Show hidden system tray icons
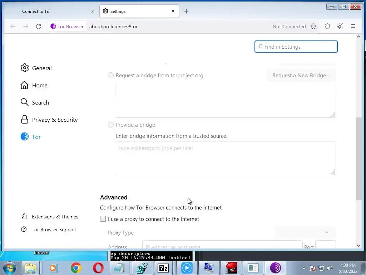366x275 pixels. click(x=304, y=268)
